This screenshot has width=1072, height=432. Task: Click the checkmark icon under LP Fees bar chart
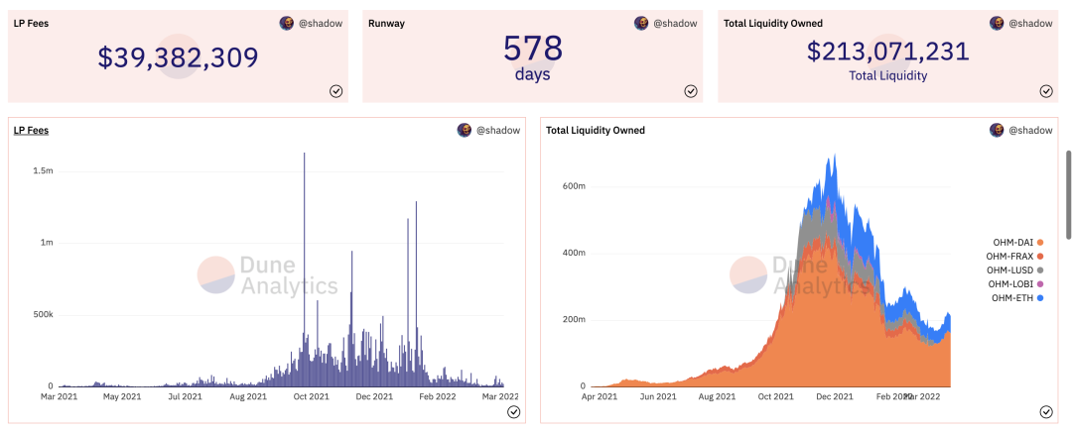513,411
